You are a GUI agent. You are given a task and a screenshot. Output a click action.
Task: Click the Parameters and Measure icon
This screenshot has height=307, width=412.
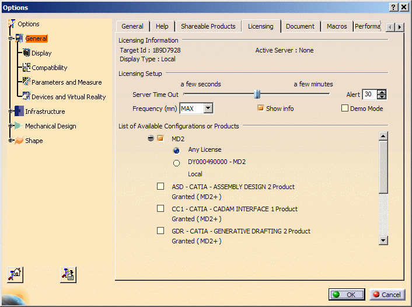pyautogui.click(x=26, y=82)
